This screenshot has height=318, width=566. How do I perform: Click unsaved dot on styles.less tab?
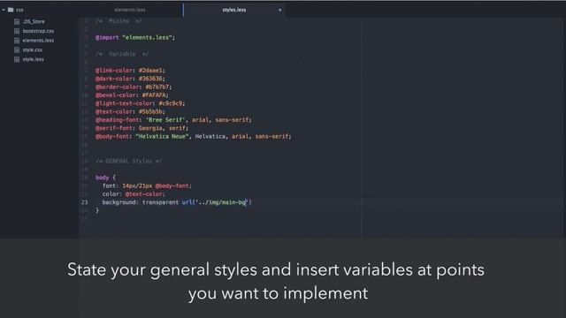point(279,10)
